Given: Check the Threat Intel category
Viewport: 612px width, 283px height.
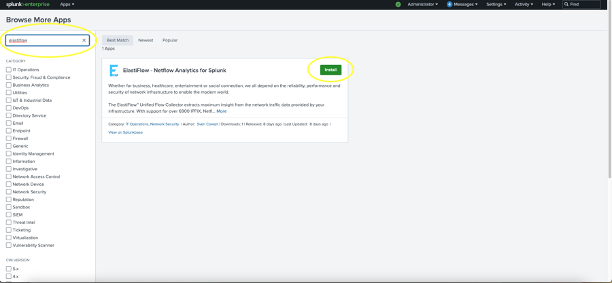Looking at the screenshot, I should point(9,223).
